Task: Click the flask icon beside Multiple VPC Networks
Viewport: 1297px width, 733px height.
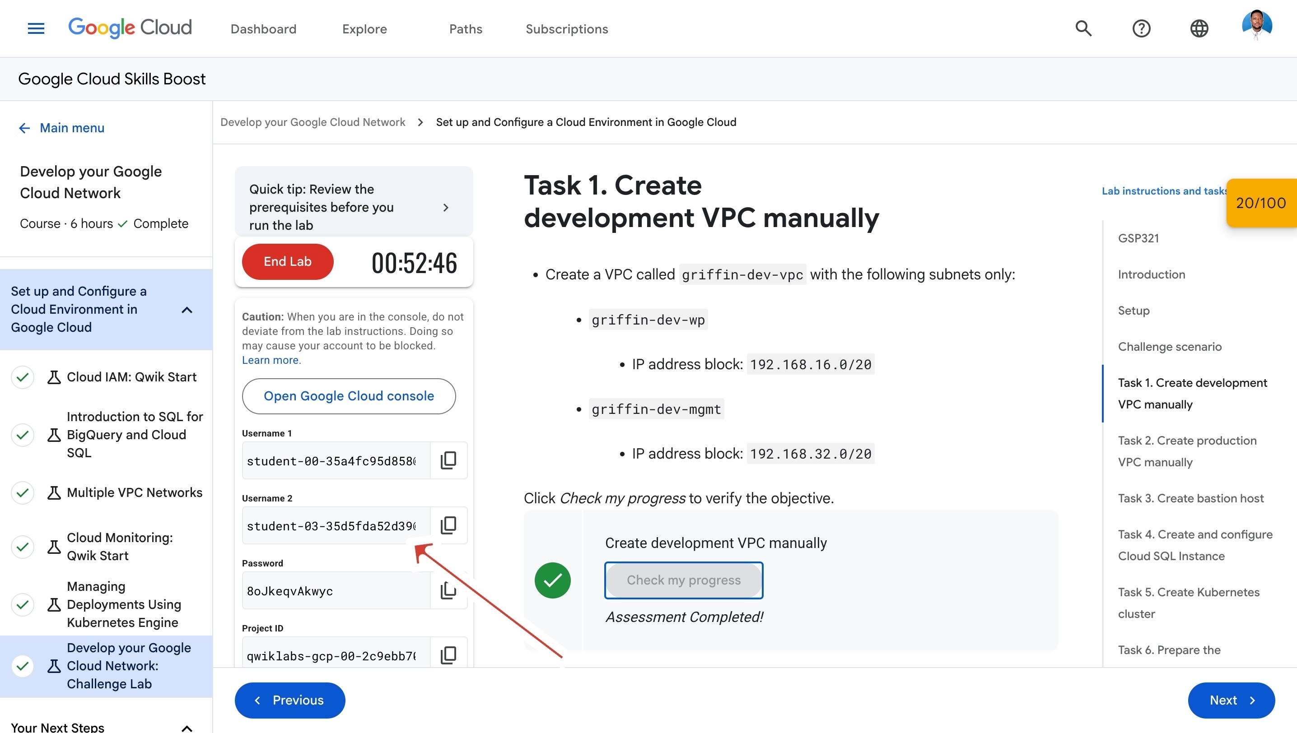Action: 54,492
